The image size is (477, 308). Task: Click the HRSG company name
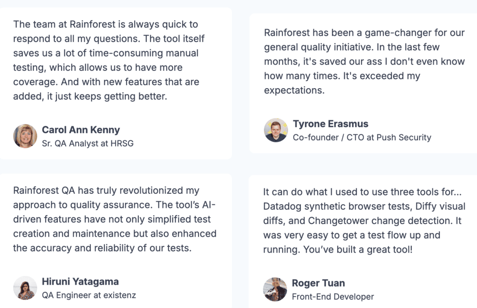122,144
